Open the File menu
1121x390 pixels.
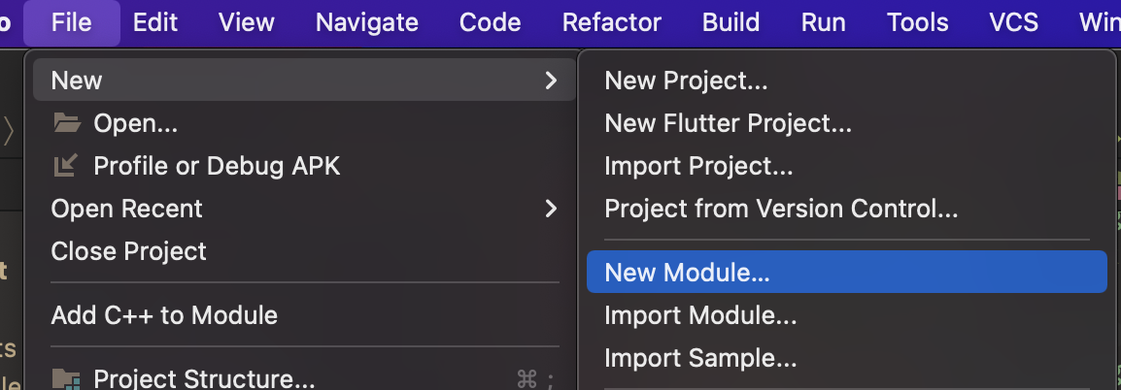coord(72,23)
